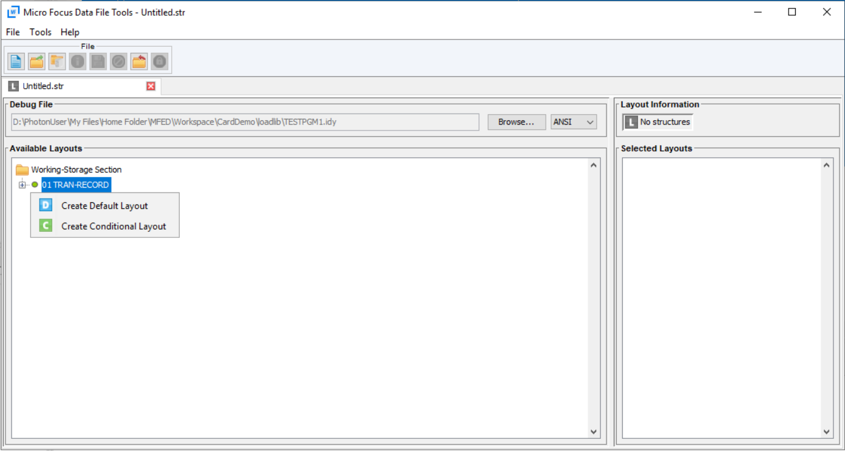Click the File Information toolbar icon
This screenshot has width=845, height=451.
coord(77,61)
